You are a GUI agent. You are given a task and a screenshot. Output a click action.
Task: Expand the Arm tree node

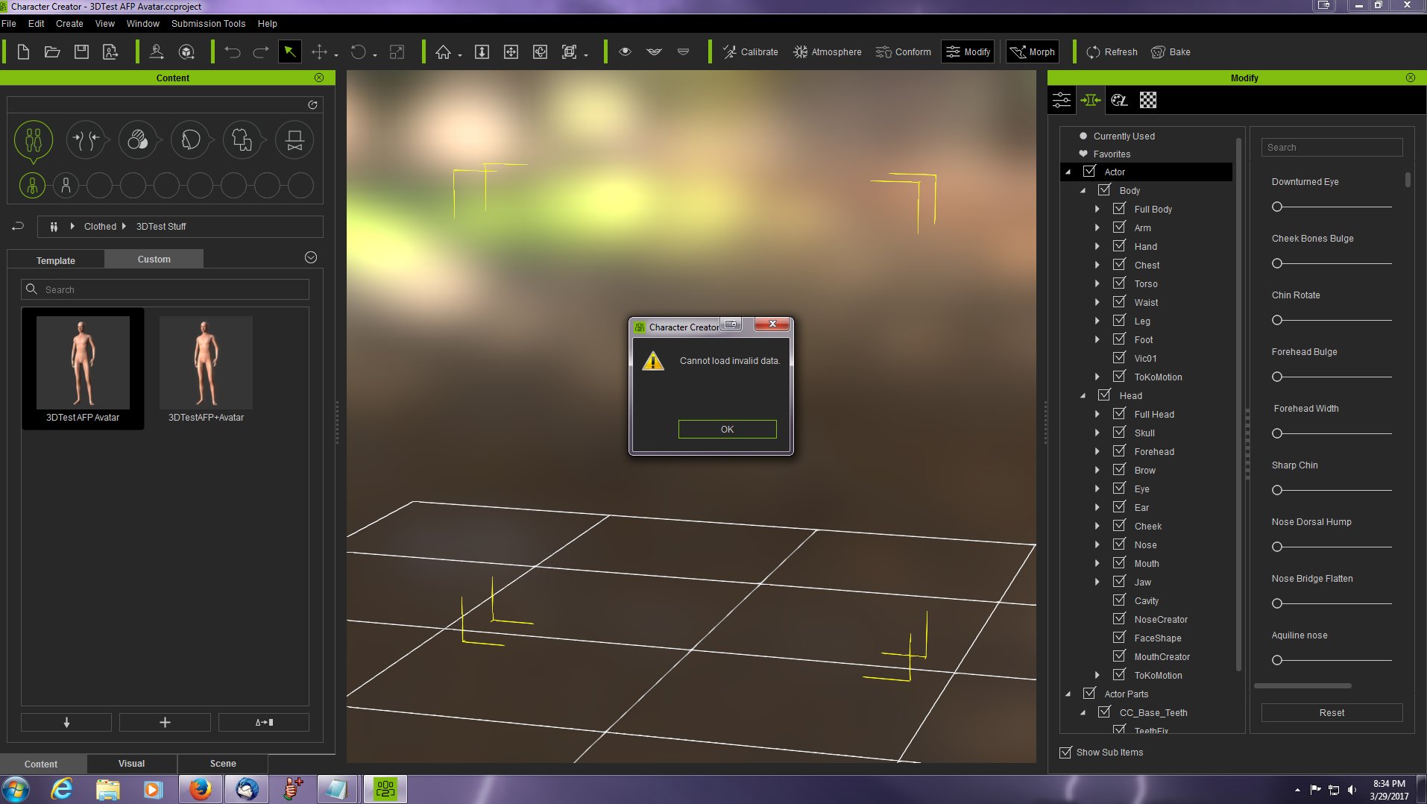(1097, 227)
